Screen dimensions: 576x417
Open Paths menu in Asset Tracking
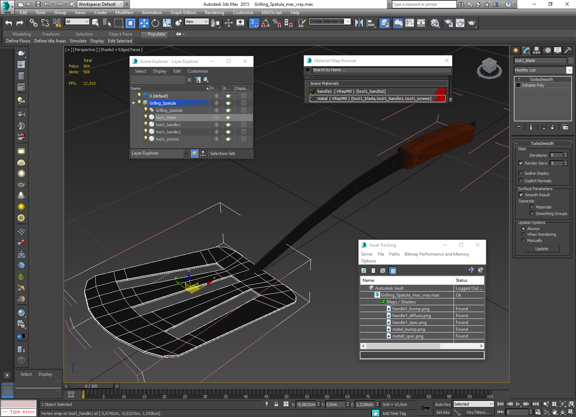point(394,254)
